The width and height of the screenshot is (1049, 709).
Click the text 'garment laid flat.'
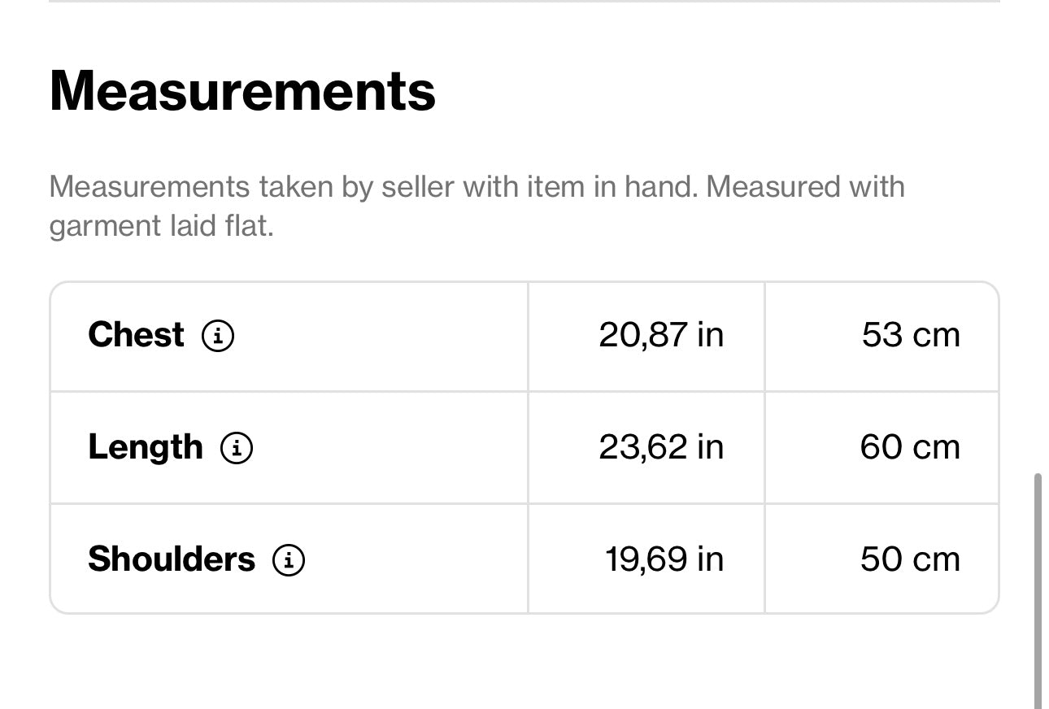pos(161,225)
